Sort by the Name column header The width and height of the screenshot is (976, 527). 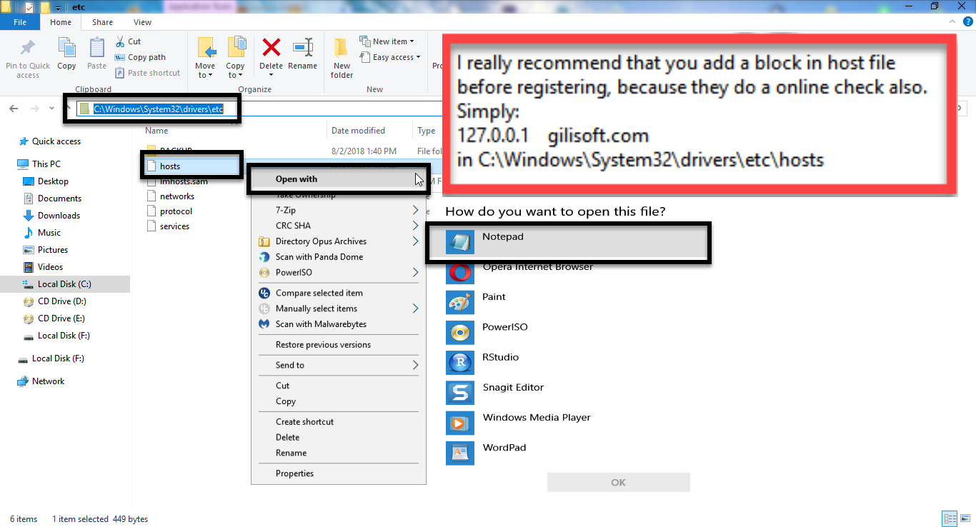coord(156,131)
